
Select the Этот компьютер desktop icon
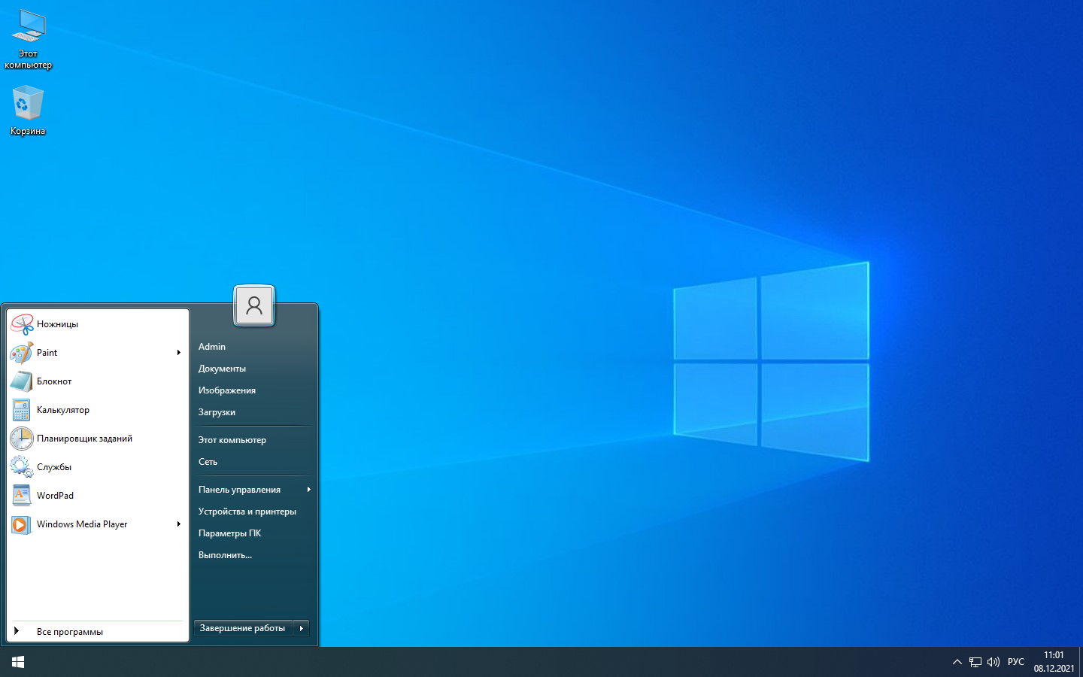pos(28,39)
